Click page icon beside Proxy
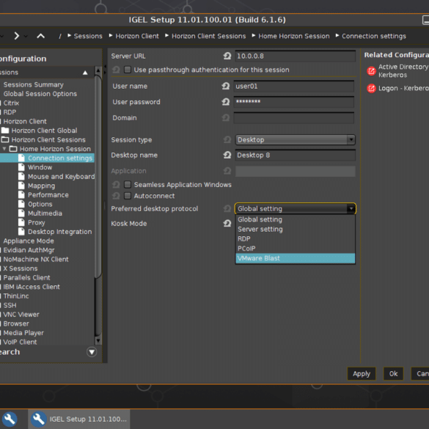This screenshot has width=429, height=429. pyautogui.click(x=21, y=222)
